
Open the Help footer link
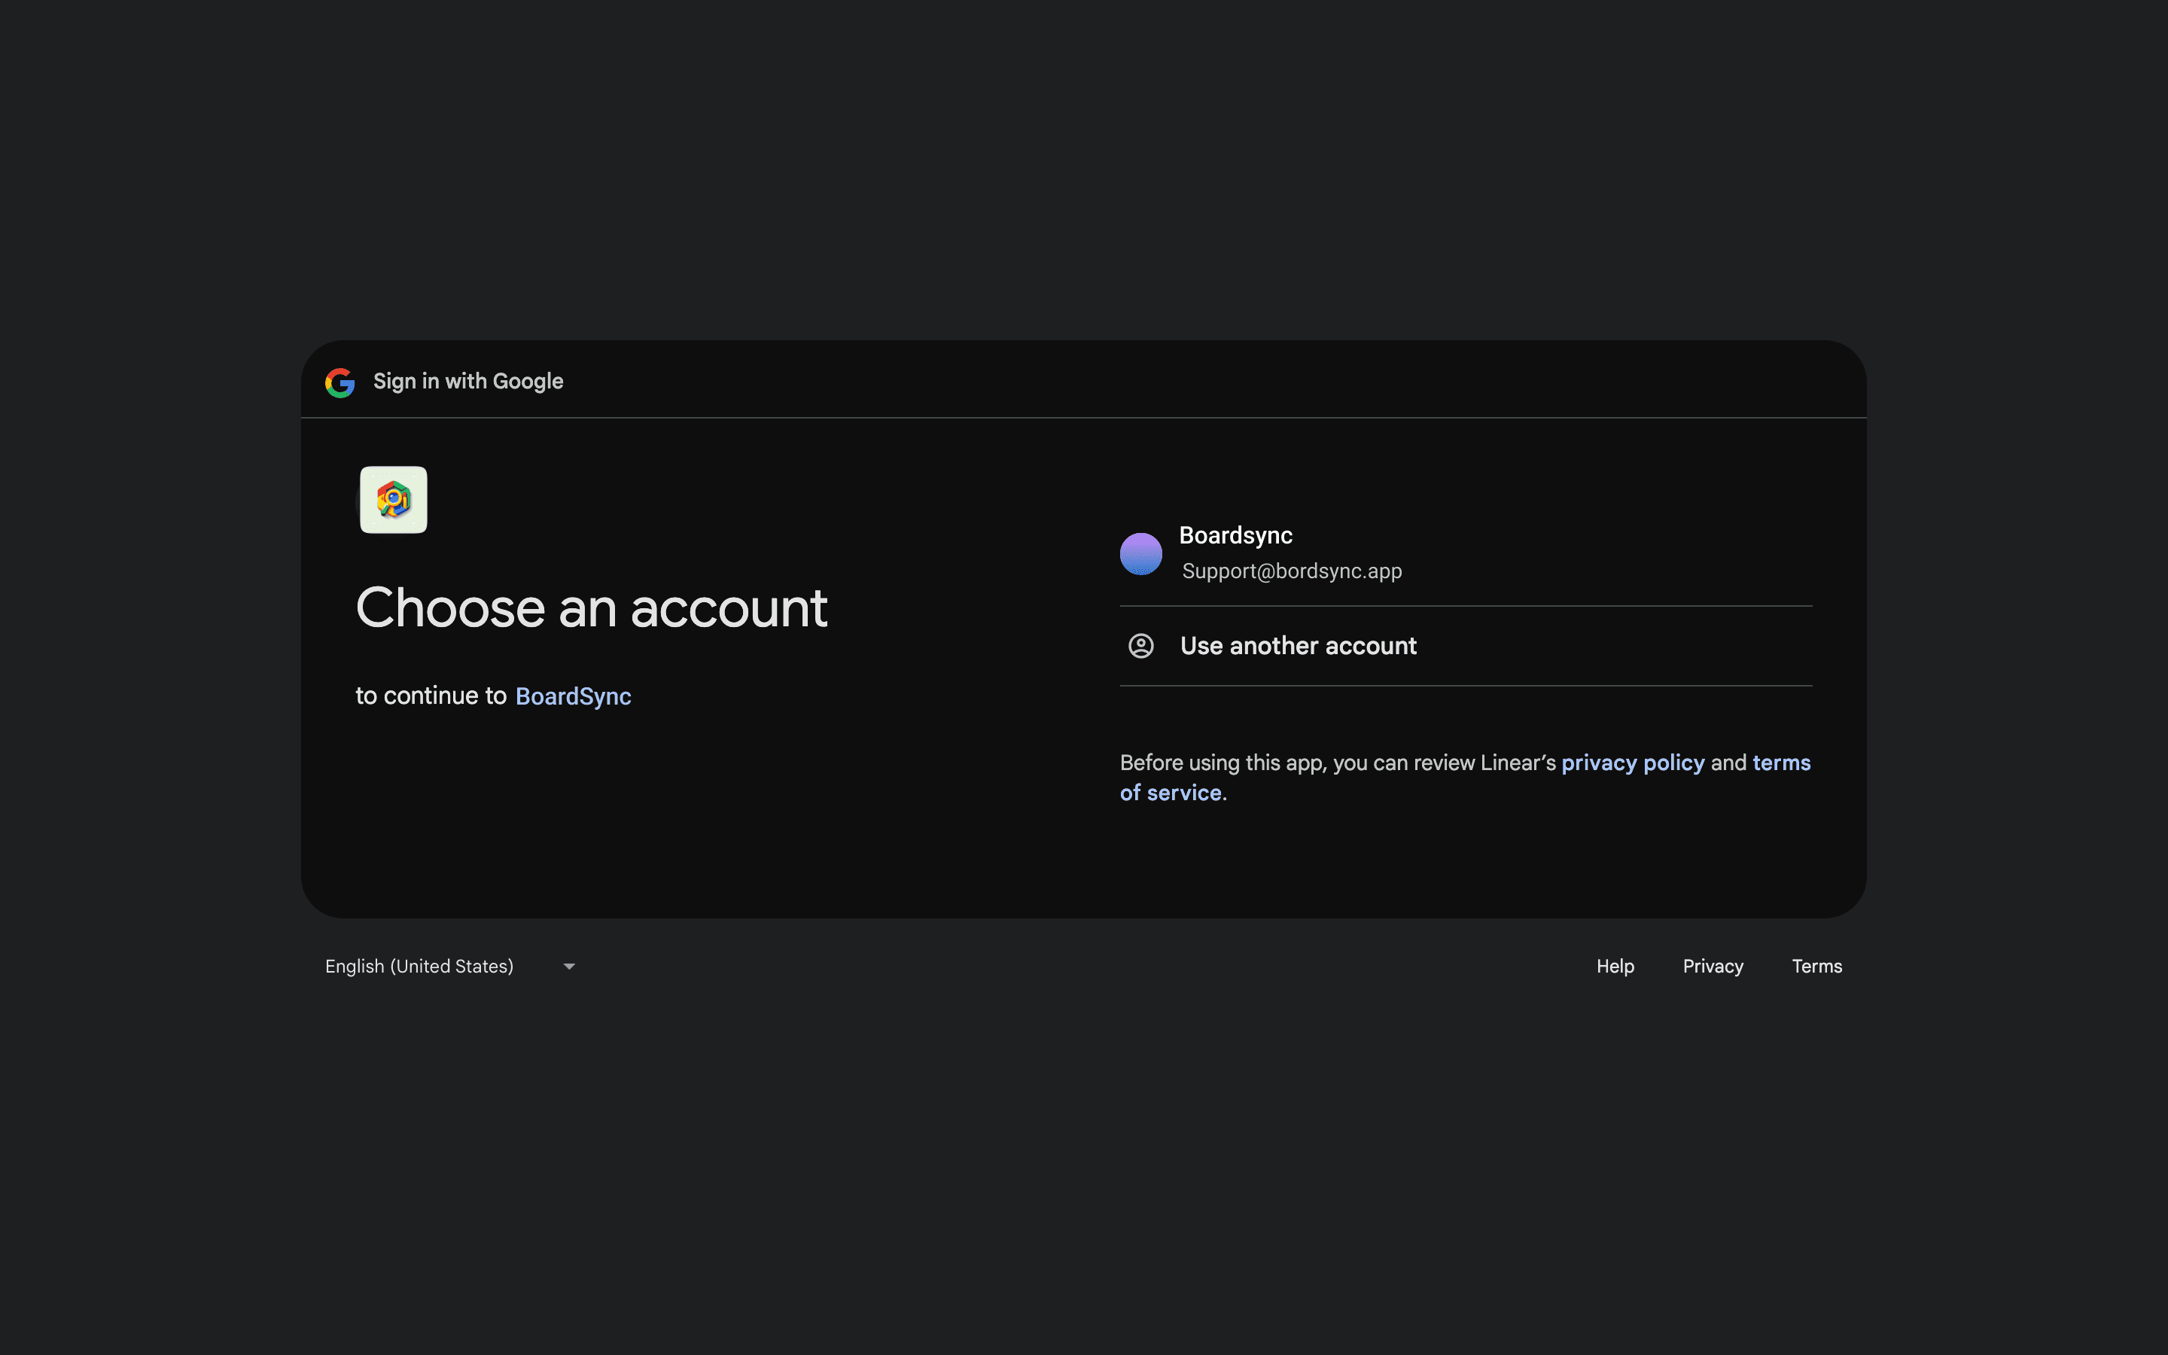pyautogui.click(x=1615, y=966)
